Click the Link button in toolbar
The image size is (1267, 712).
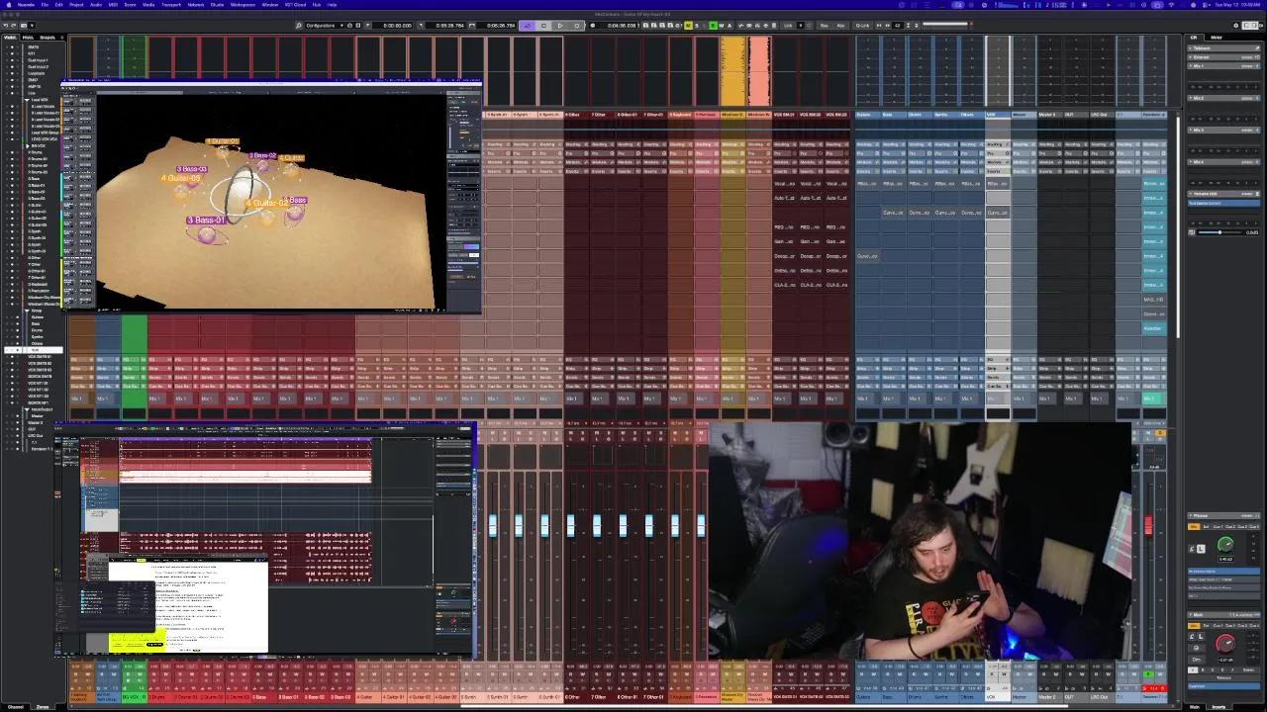tap(788, 25)
